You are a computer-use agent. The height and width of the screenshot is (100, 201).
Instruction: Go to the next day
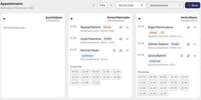[x=111, y=5]
